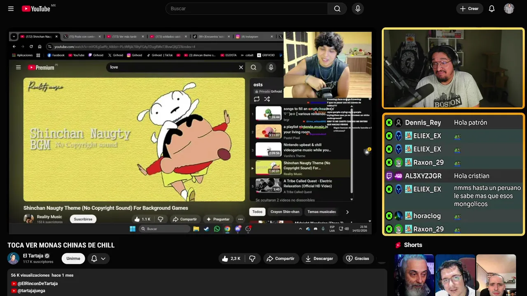Viewport: 527px width, 296px height.
Task: In the streamed video, open the WhatsApp taskbar icon
Action: click(217, 229)
